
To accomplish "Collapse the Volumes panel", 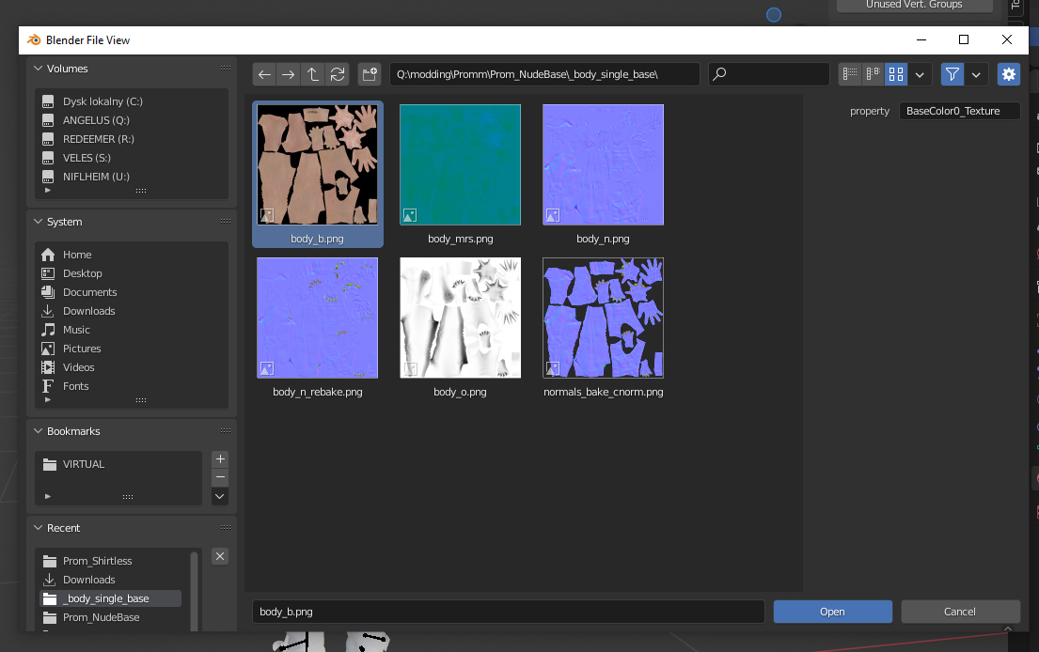I will pos(39,69).
